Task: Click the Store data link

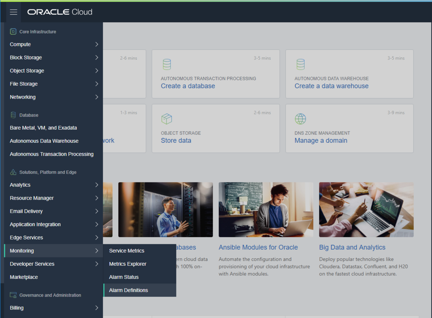Action: (176, 141)
